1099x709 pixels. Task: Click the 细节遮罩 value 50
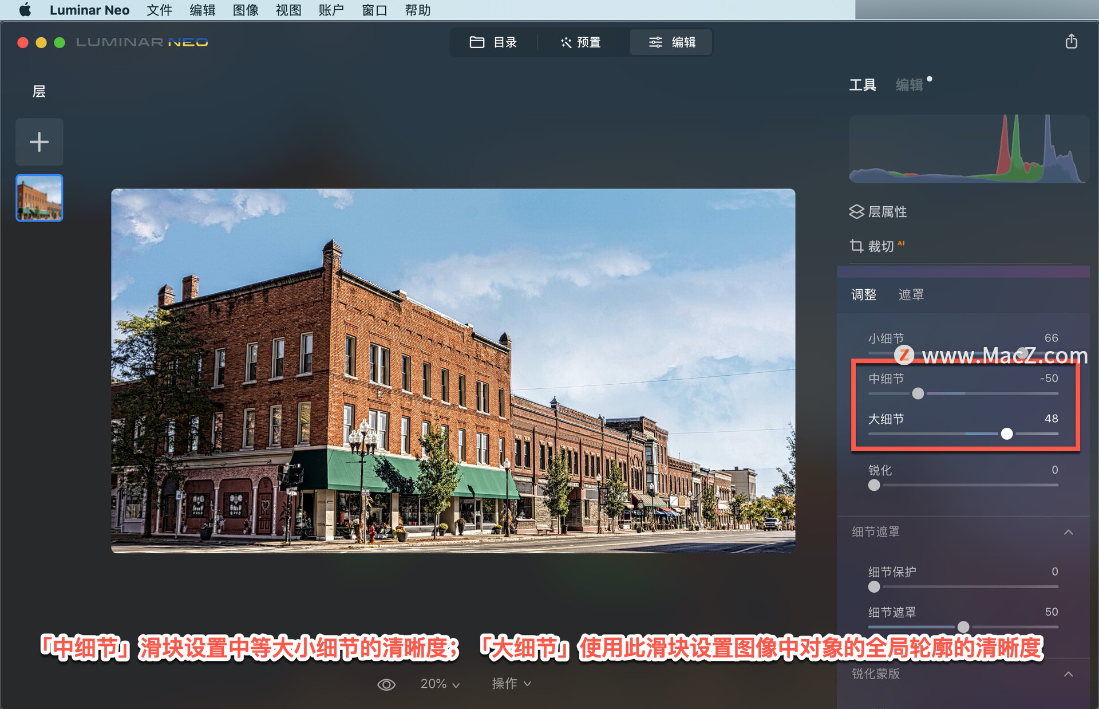[1051, 612]
